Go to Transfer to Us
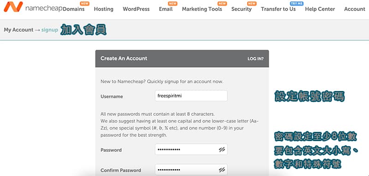 pos(278,9)
